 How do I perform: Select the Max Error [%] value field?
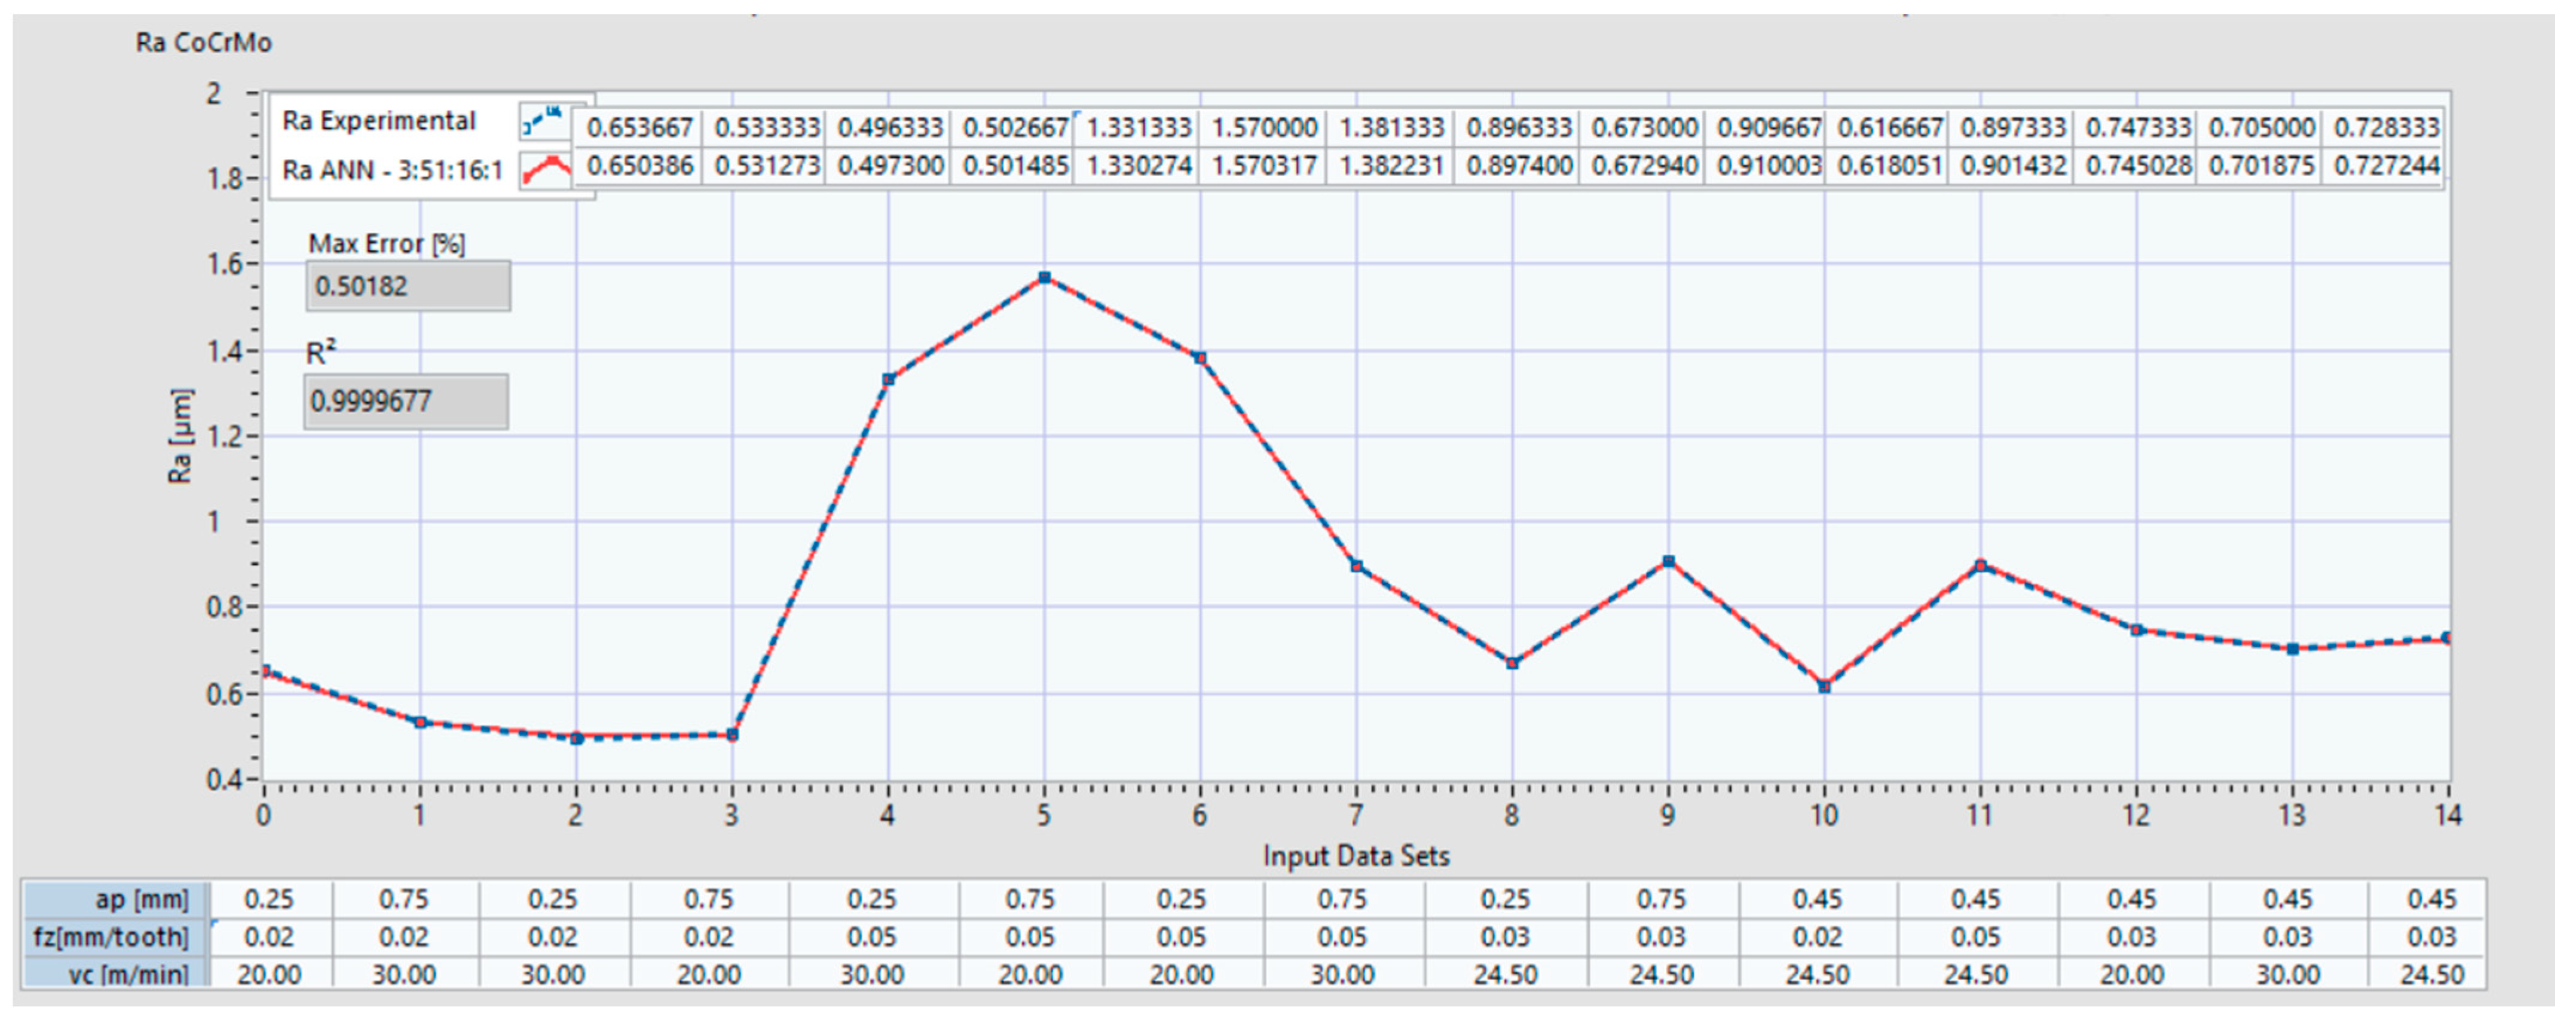408,287
